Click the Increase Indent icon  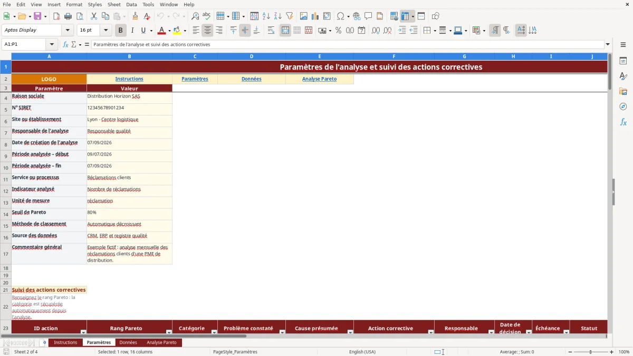402,31
